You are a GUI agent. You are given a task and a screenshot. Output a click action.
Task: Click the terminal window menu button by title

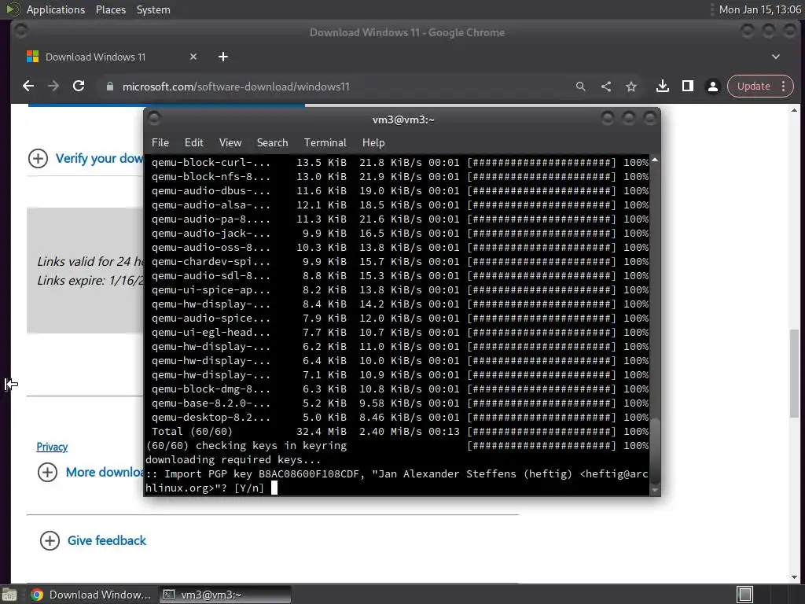[153, 119]
